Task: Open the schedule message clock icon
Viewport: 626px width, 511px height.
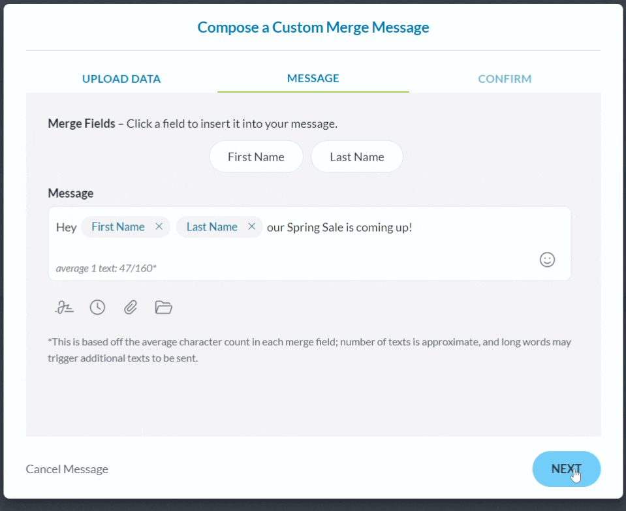Action: tap(97, 307)
